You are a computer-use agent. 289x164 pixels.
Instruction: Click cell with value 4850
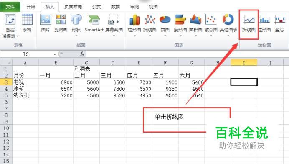[139, 95]
